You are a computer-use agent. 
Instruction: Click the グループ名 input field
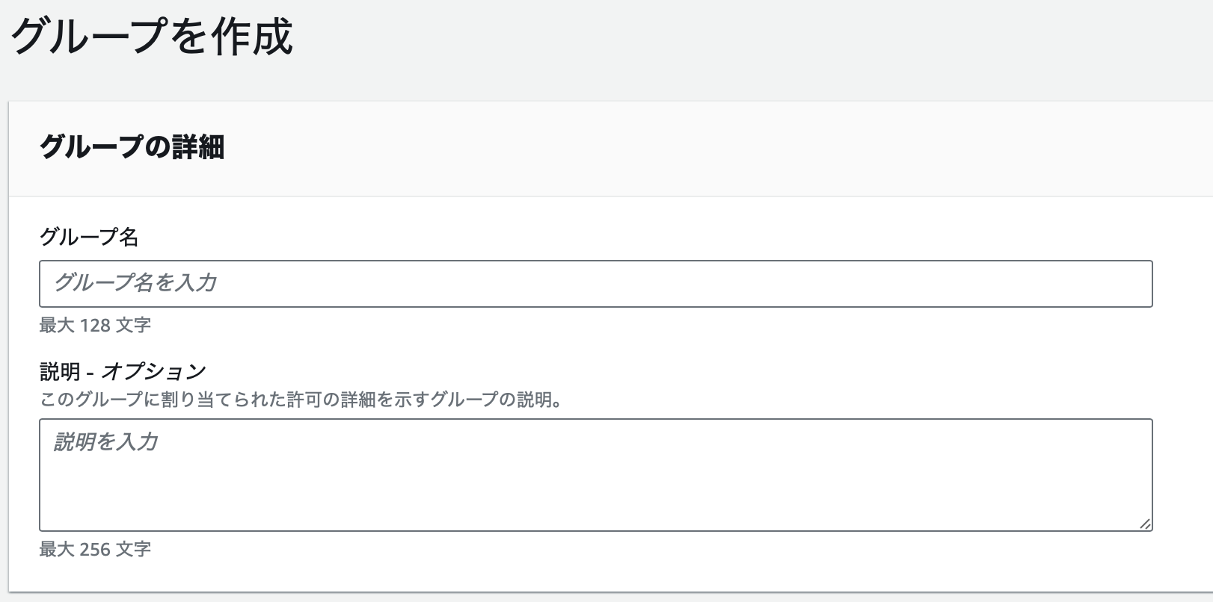coord(595,284)
